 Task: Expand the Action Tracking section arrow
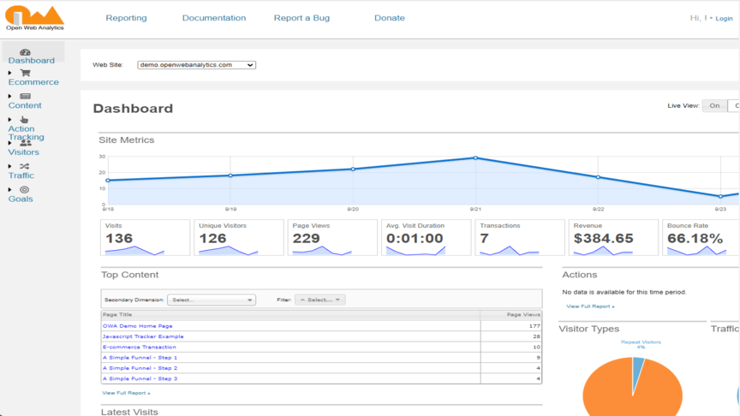(10, 120)
